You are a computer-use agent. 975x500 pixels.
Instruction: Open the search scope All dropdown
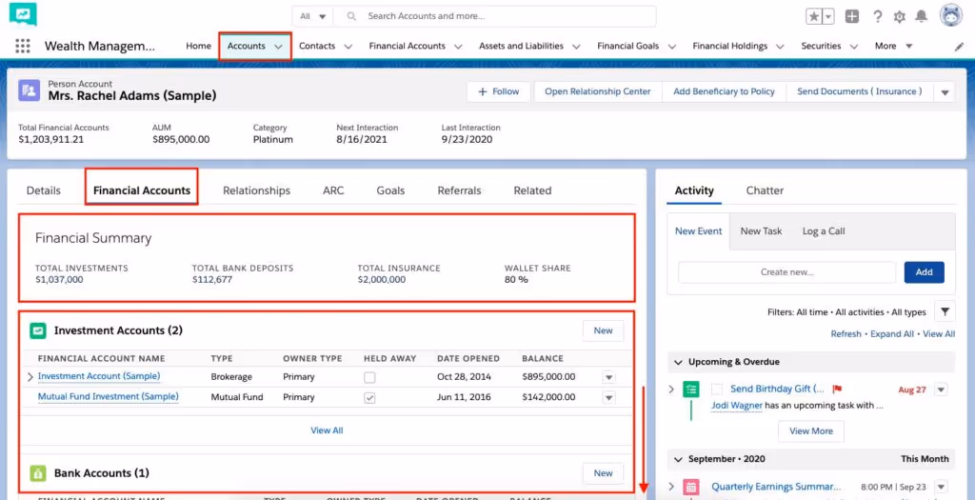click(x=312, y=16)
